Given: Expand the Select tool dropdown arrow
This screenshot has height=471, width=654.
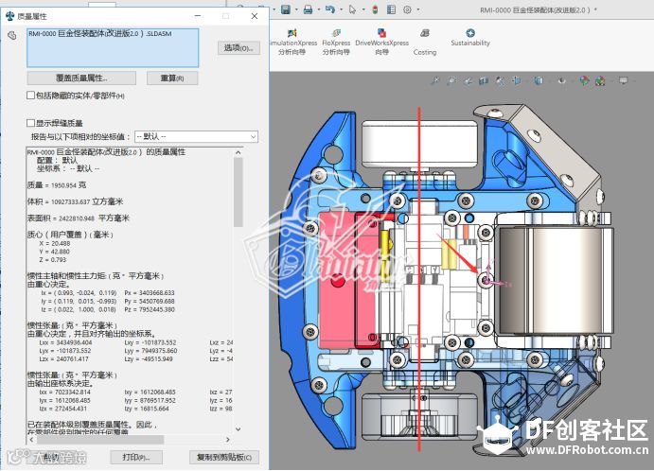Looking at the screenshot, I should tap(362, 9).
